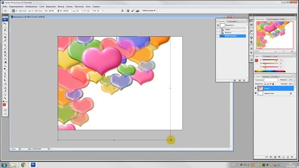
Task: Select the Безымянно-1 history snapshot
Action: [x=232, y=25]
